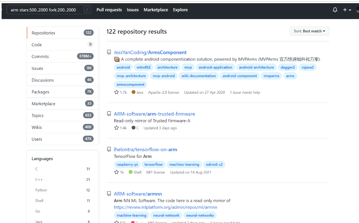This screenshot has height=223, width=359.
Task: Click the mvp topic tag
Action: pyautogui.click(x=188, y=67)
